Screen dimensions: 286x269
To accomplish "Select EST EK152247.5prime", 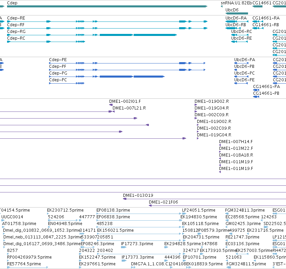I will [97, 257].
